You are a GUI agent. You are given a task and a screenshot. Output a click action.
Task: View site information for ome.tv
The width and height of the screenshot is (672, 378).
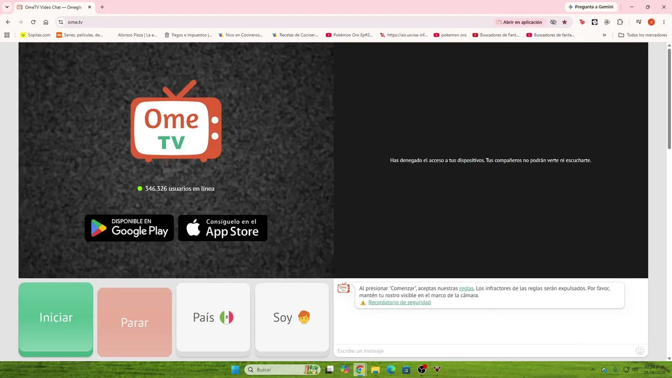(x=61, y=22)
